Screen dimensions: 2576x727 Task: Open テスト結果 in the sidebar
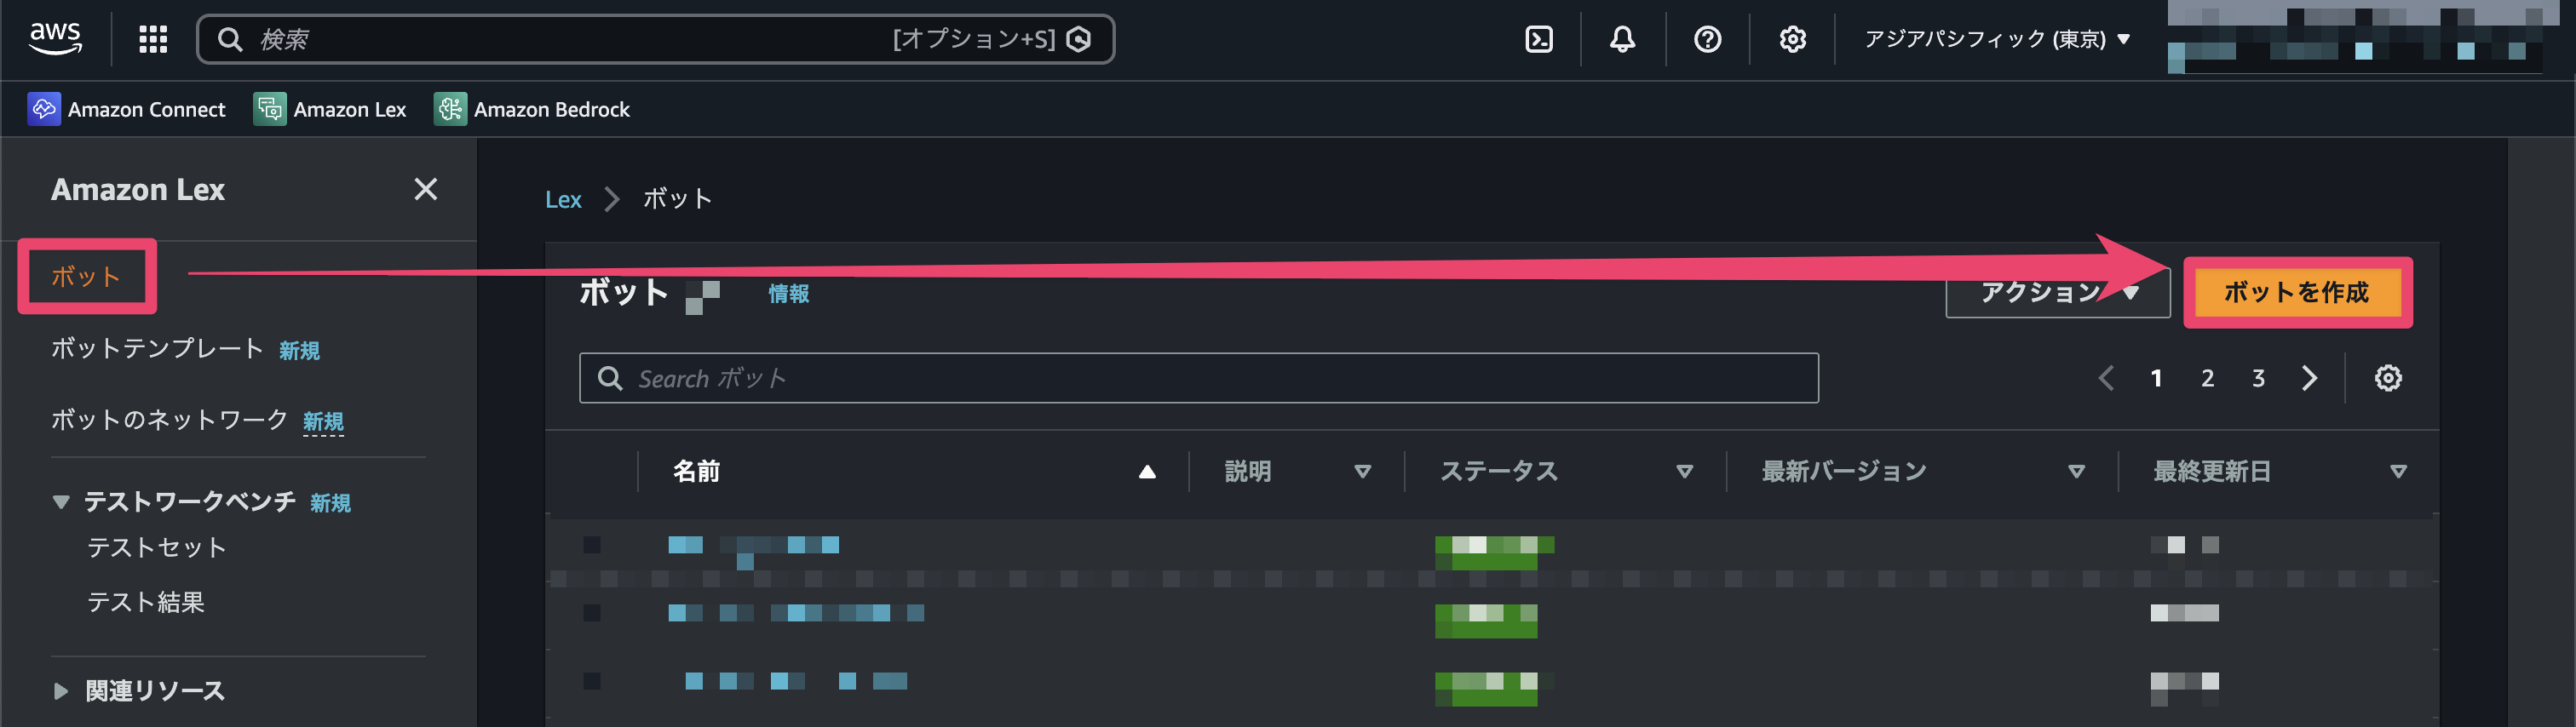coord(146,602)
